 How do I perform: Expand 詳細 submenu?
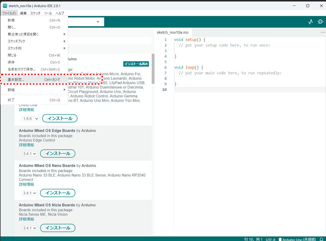tap(34, 90)
